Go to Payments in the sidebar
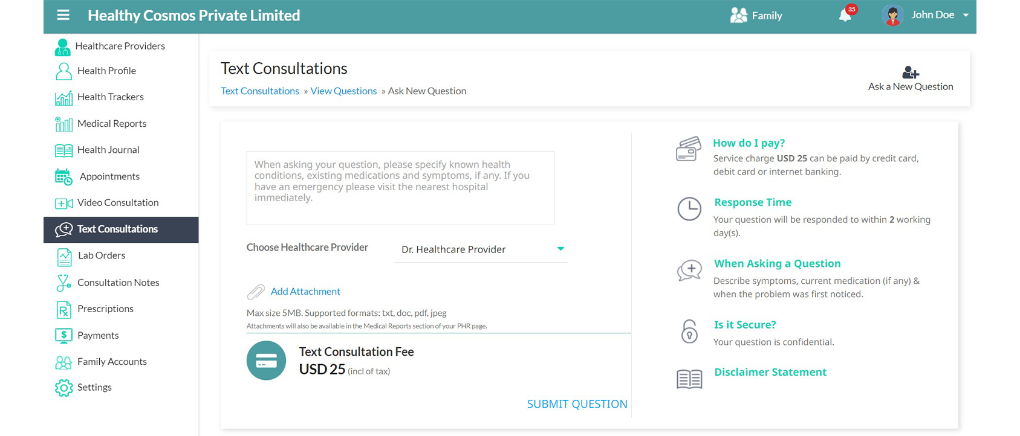Image resolution: width=1020 pixels, height=436 pixels. pyautogui.click(x=98, y=336)
